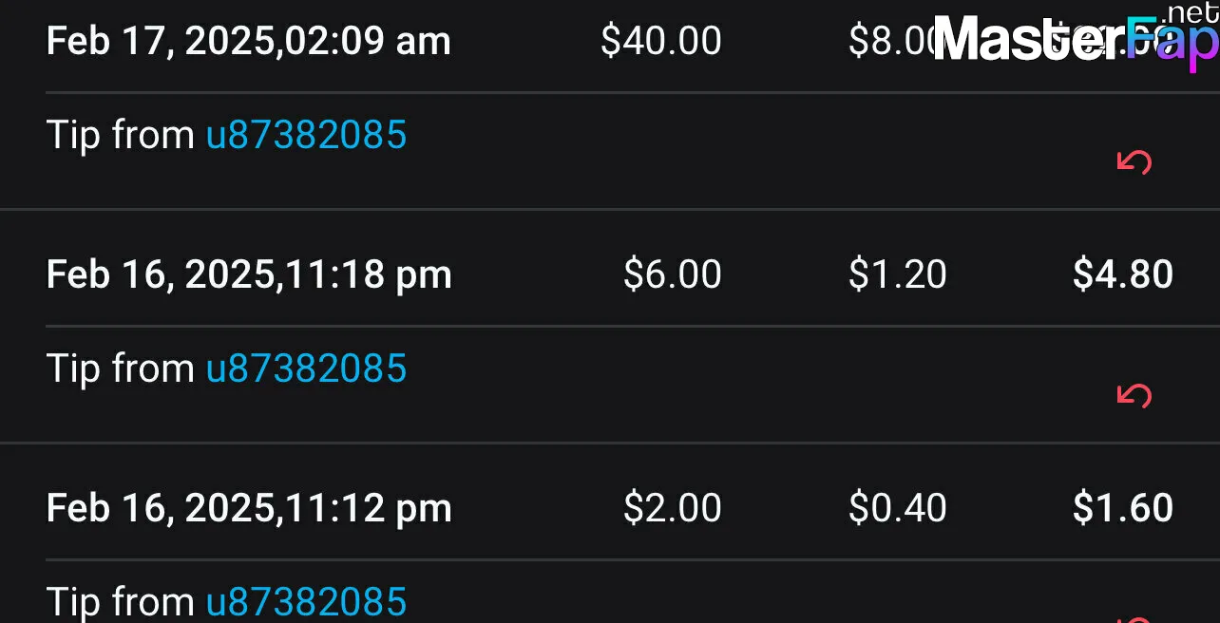The width and height of the screenshot is (1220, 623).
Task: Click the MasterFap watermark logo
Action: tap(1077, 38)
